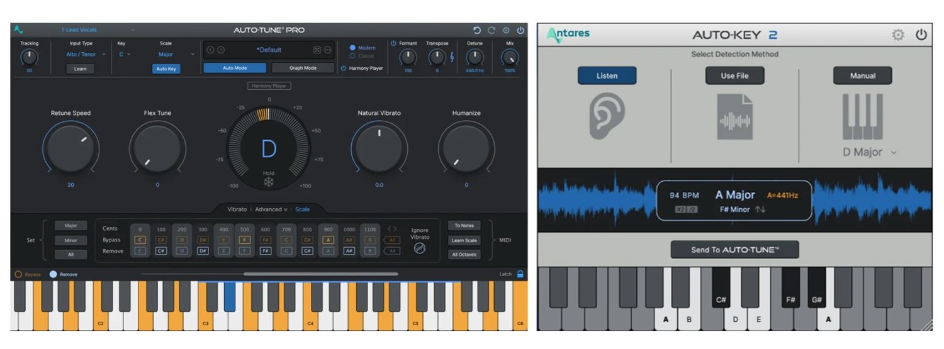Viewport: 944px width, 349px height.
Task: Switch to Graph Mode
Action: click(x=303, y=68)
